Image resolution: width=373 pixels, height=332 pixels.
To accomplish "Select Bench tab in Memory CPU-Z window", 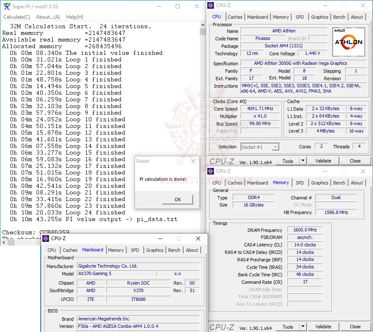I will 339,183.
